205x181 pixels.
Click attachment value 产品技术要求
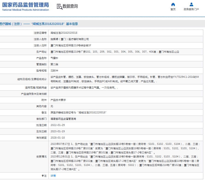click(x=58, y=100)
